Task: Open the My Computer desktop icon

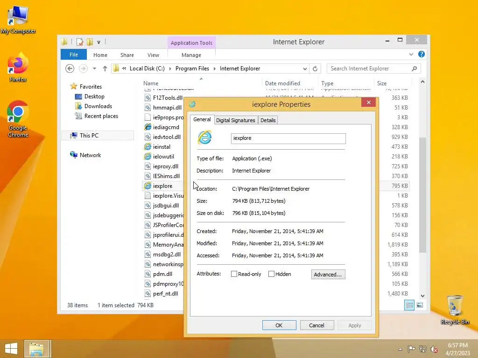Action: (x=18, y=19)
